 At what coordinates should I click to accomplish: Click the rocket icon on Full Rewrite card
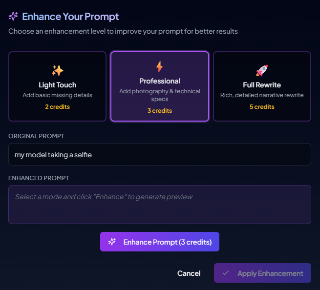coord(262,71)
